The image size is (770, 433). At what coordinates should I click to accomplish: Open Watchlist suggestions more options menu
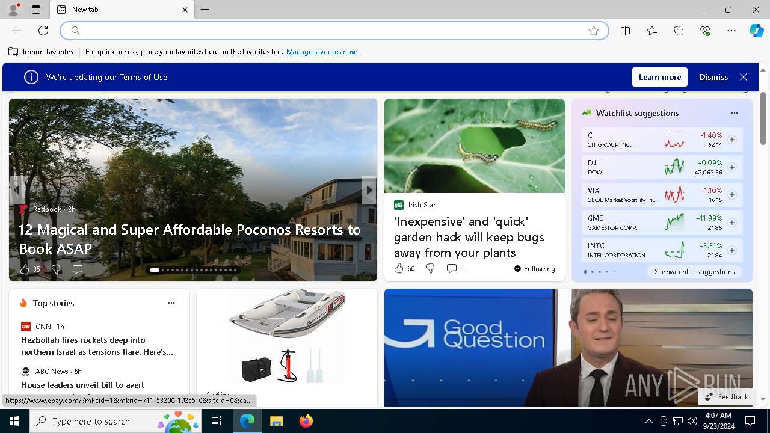pos(734,113)
